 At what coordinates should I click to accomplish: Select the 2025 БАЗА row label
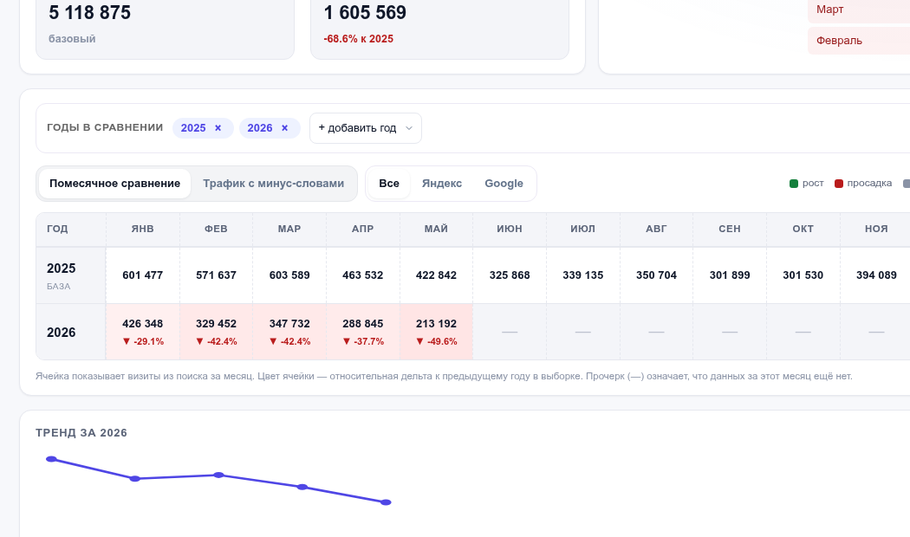pyautogui.click(x=71, y=275)
